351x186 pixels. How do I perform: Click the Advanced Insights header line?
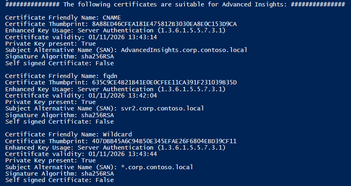175,4
